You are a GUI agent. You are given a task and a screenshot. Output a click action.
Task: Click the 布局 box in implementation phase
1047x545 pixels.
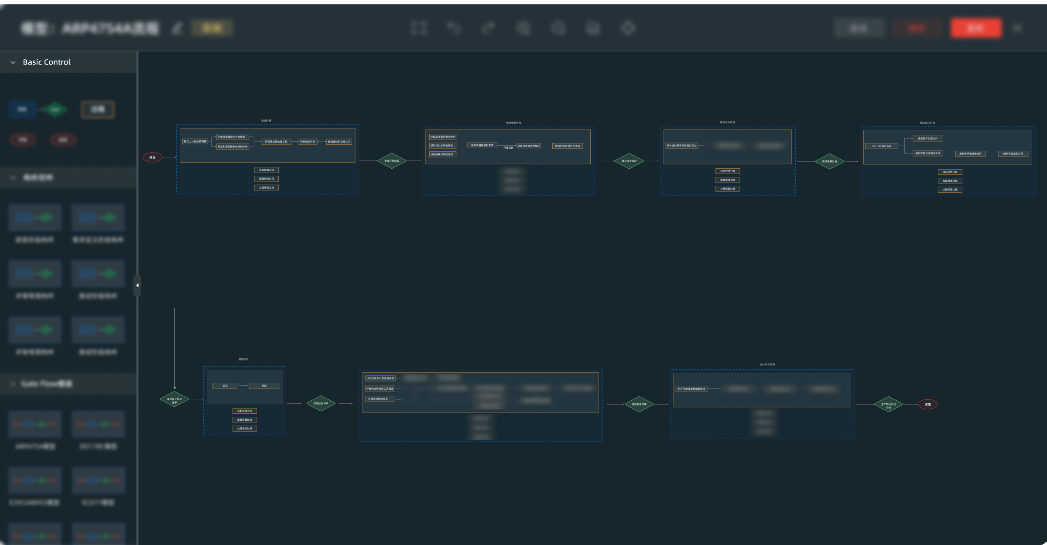[x=264, y=386]
